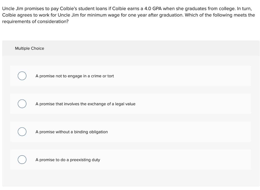260x190 pixels.
Task: Choose radio button for exchange of legal value
Action: click(22, 104)
